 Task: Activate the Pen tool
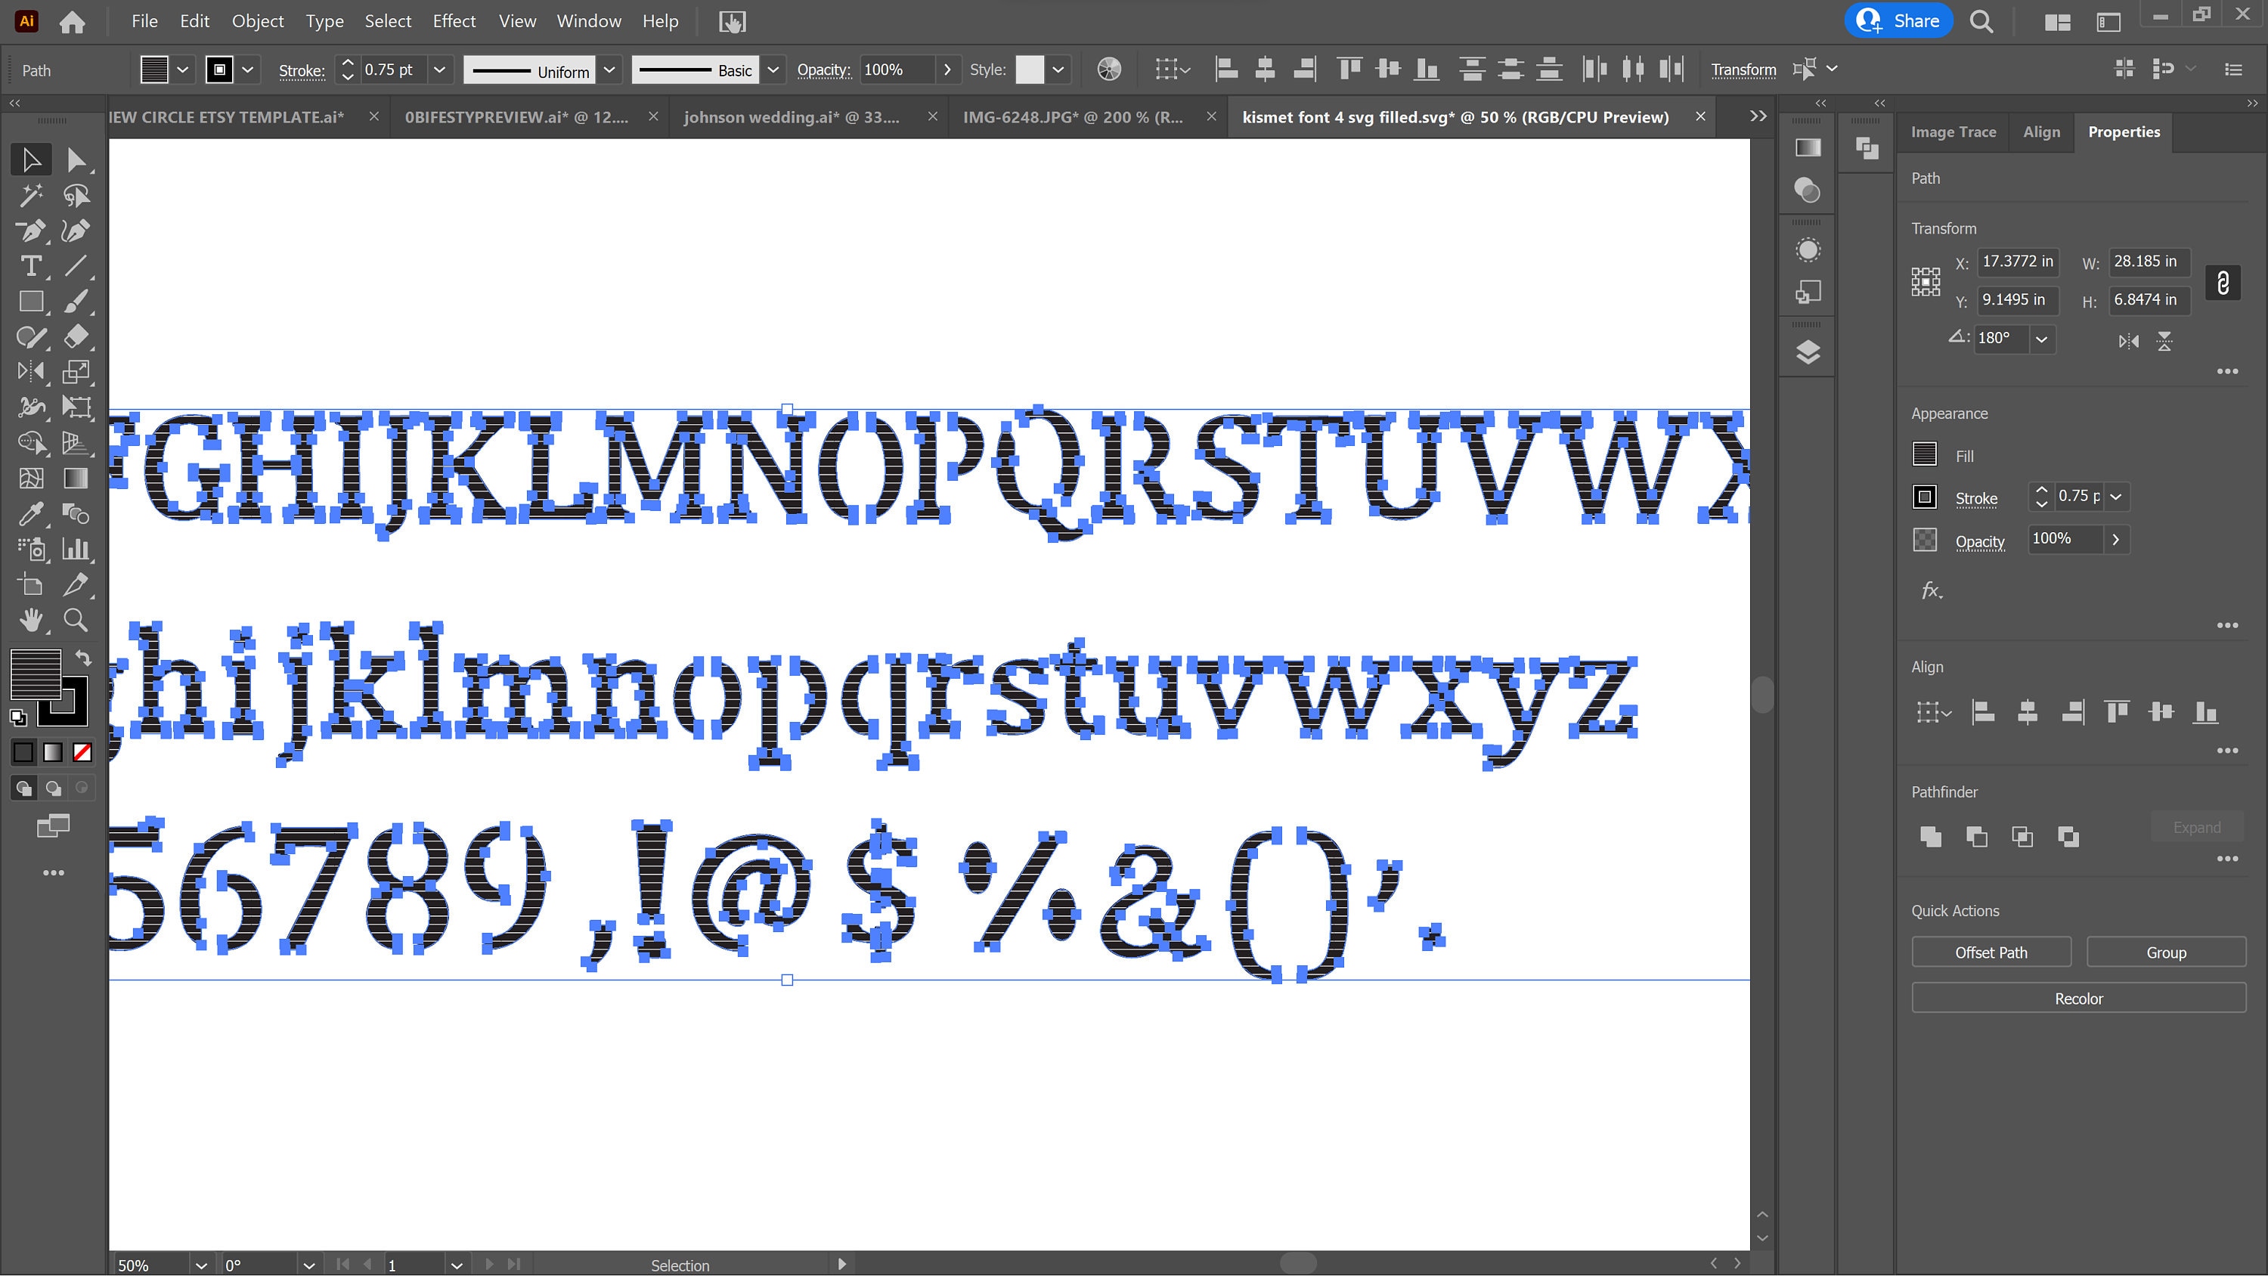point(31,231)
